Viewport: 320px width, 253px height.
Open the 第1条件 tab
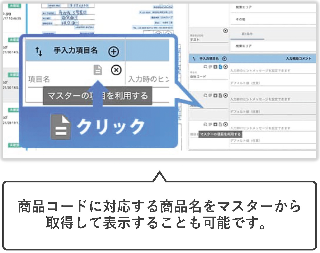coord(247,34)
